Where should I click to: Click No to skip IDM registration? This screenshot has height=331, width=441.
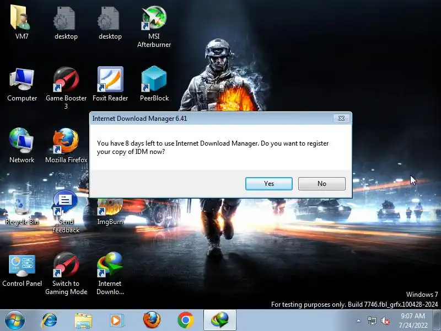pos(322,184)
